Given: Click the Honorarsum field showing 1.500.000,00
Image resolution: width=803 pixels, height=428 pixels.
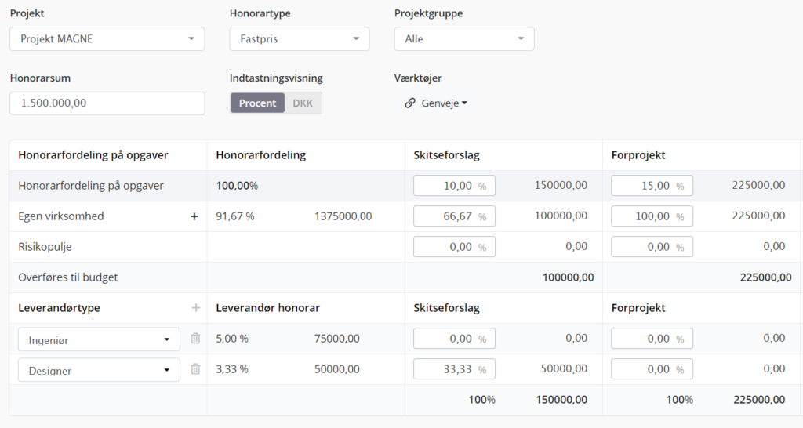Looking at the screenshot, I should coord(107,103).
